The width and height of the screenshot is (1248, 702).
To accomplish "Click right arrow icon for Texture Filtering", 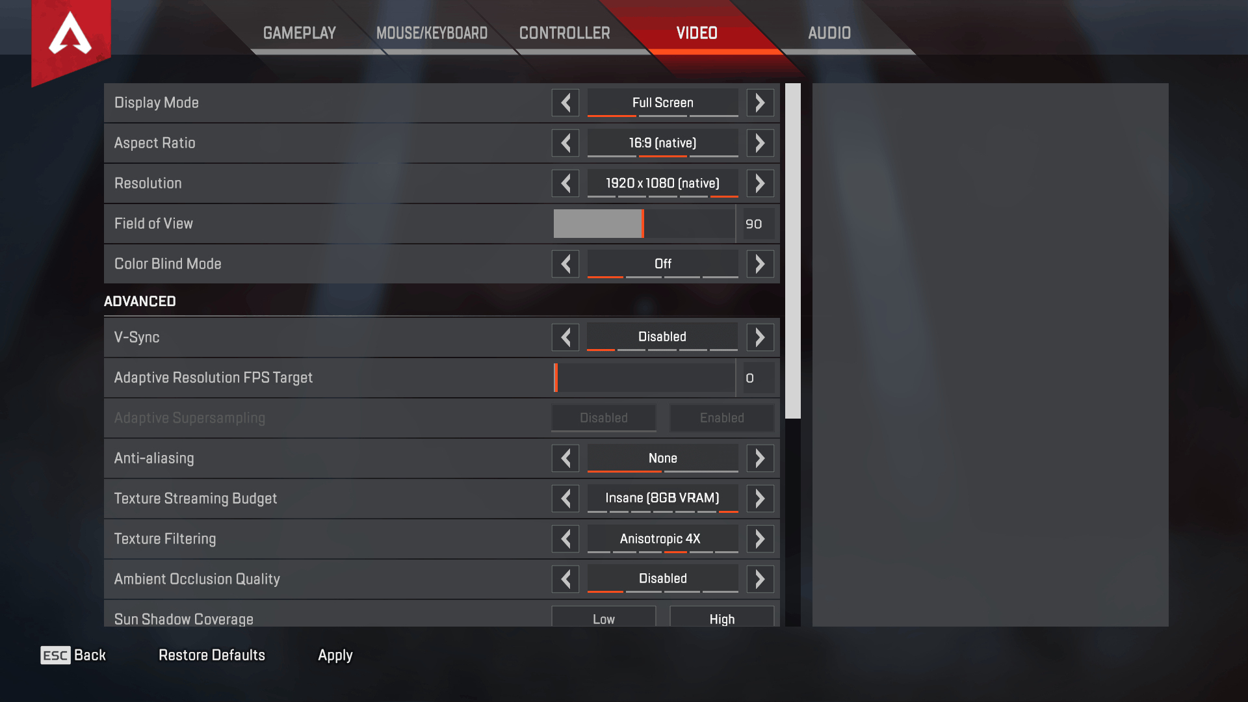I will tap(759, 539).
